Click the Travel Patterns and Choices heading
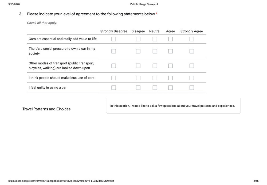267x185 pixels. tap(46, 109)
